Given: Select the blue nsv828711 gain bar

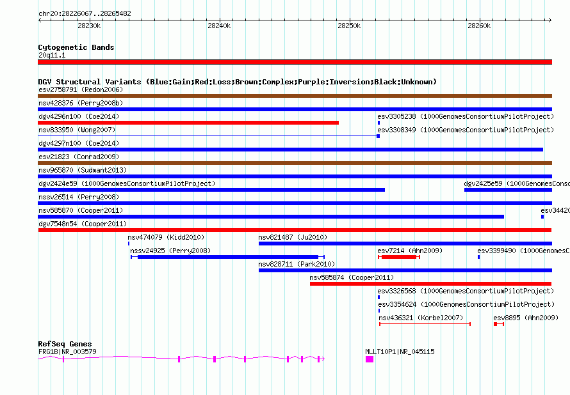Looking at the screenshot, I should [405, 270].
